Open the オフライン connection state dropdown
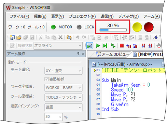This screenshot has height=124, width=167. tap(58, 46)
